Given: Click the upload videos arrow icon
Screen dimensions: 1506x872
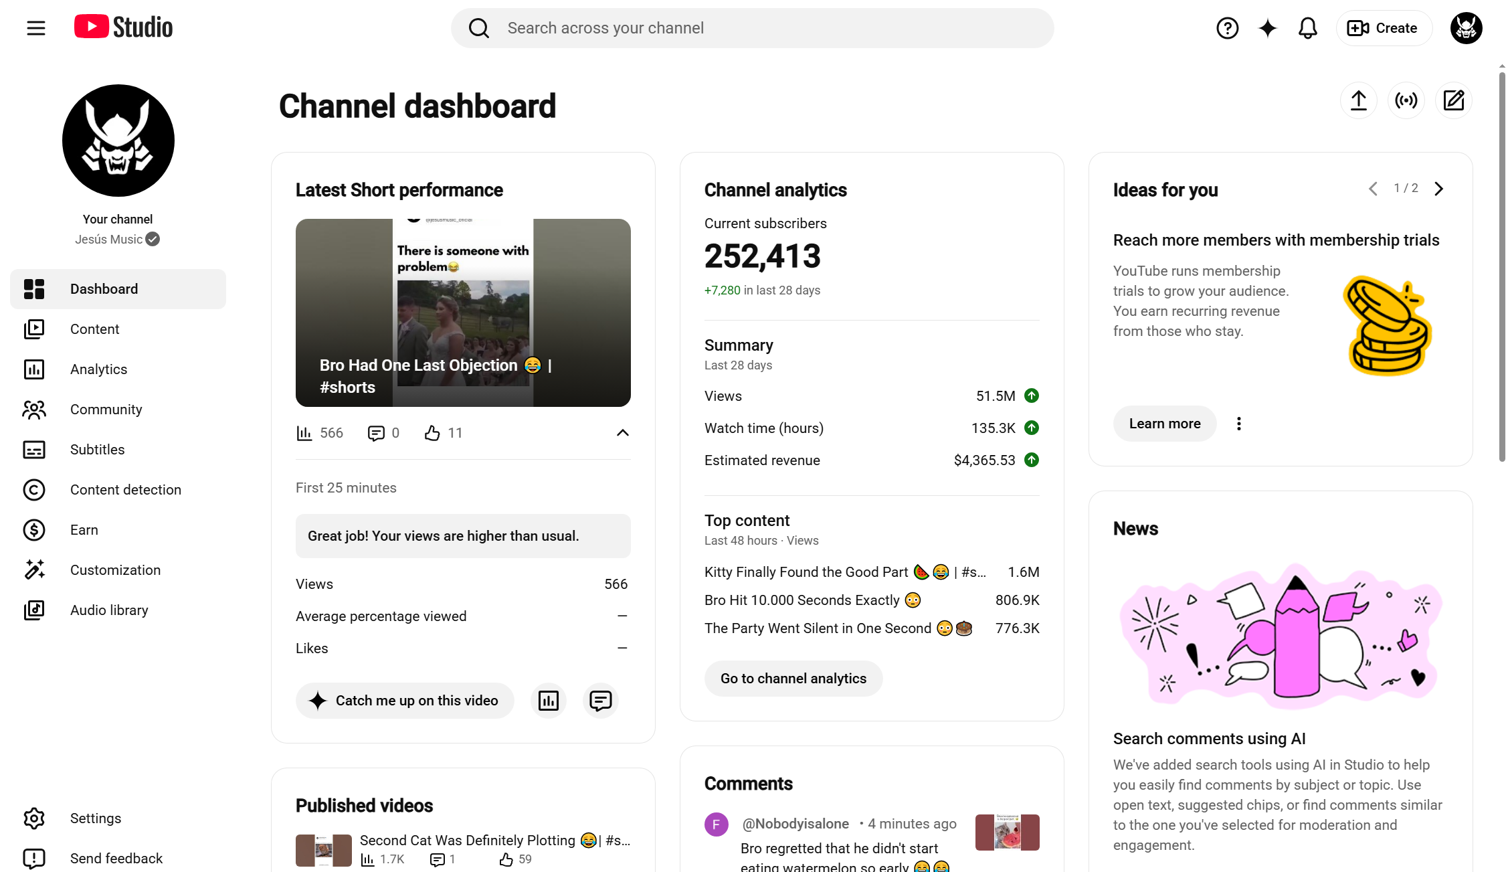Looking at the screenshot, I should point(1358,100).
